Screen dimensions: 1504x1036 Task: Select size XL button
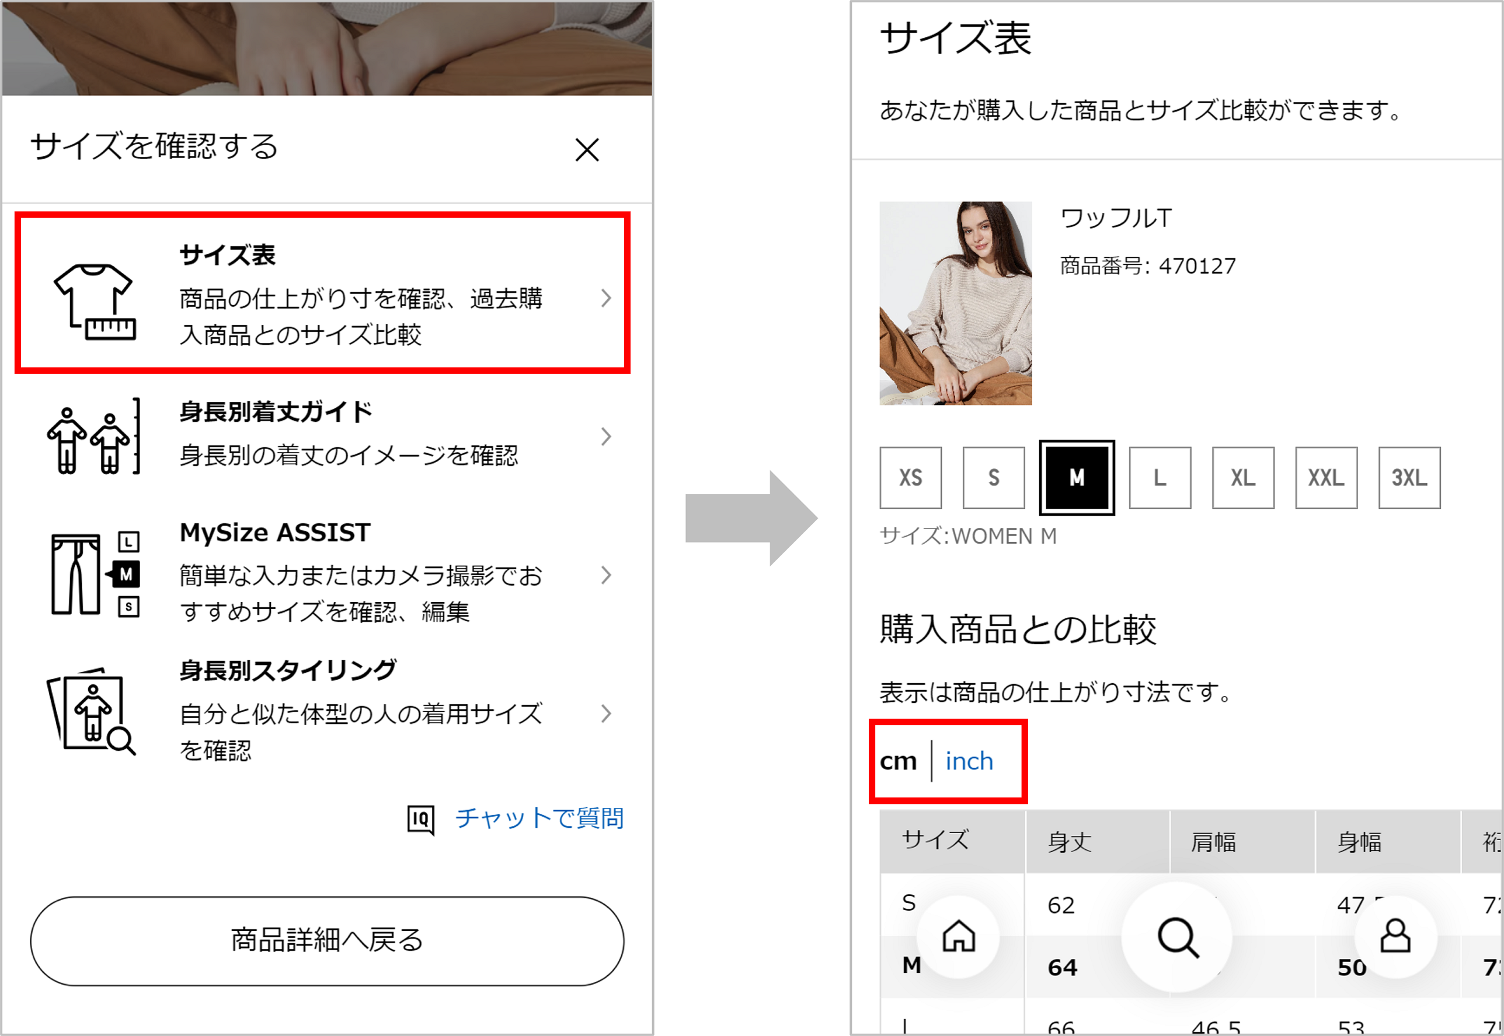(x=1243, y=478)
